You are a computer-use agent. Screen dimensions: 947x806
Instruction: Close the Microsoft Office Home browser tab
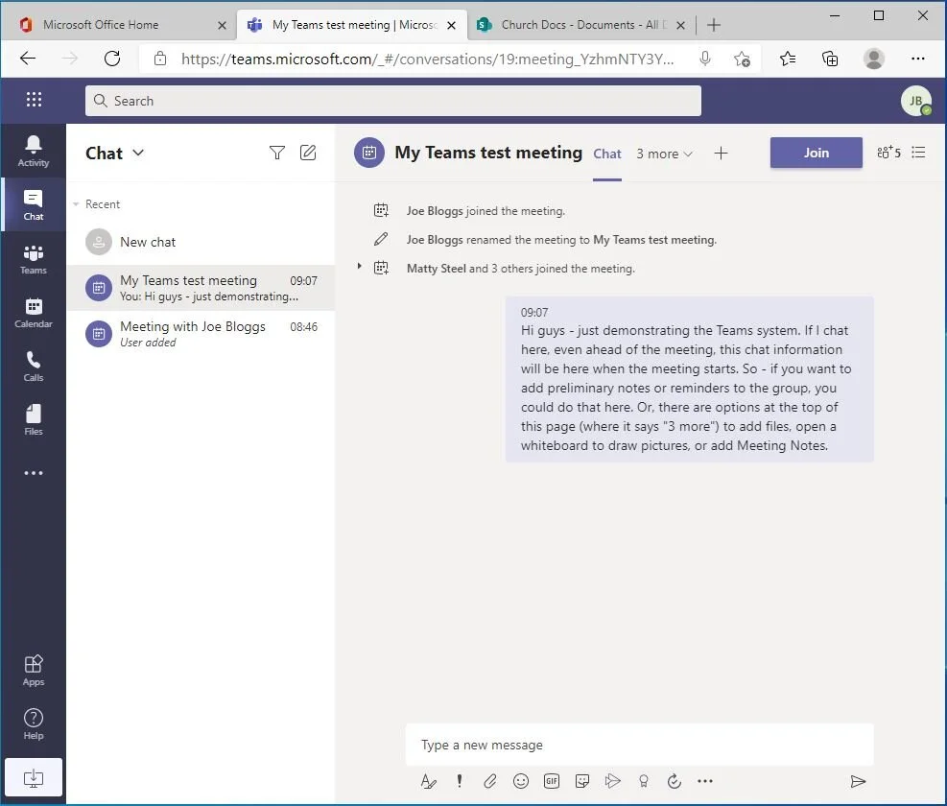(x=222, y=25)
